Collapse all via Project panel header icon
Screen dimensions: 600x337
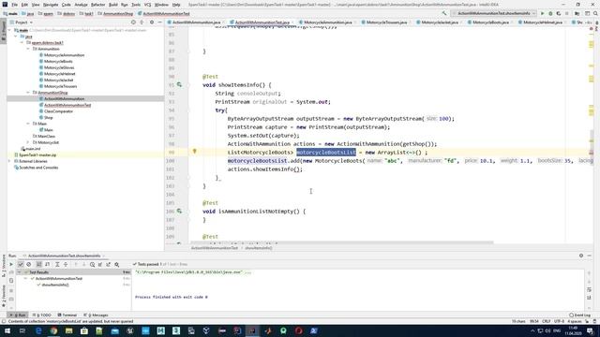point(142,22)
